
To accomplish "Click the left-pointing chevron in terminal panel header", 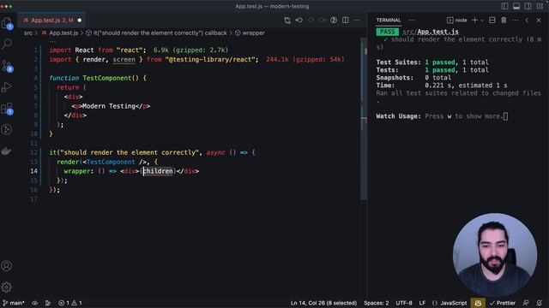I will tap(527, 21).
